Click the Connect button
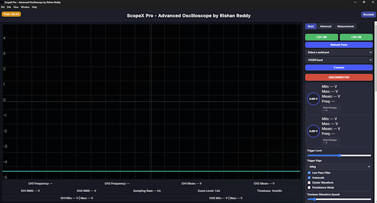 pos(339,67)
